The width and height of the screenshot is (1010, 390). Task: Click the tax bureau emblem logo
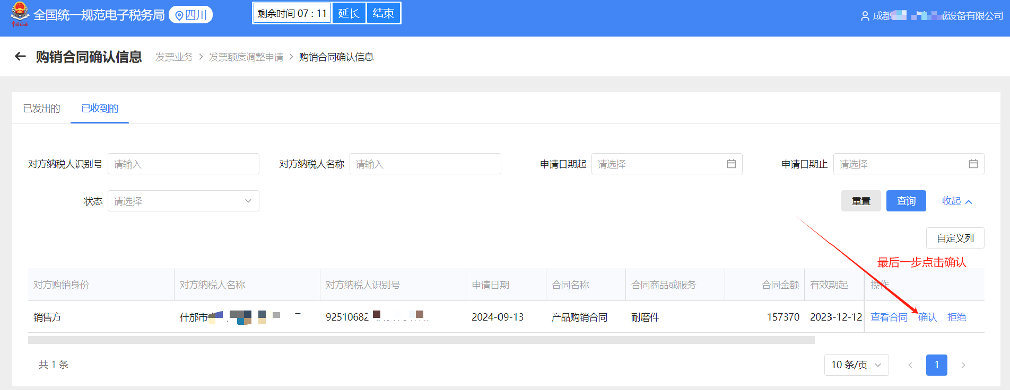coord(20,14)
